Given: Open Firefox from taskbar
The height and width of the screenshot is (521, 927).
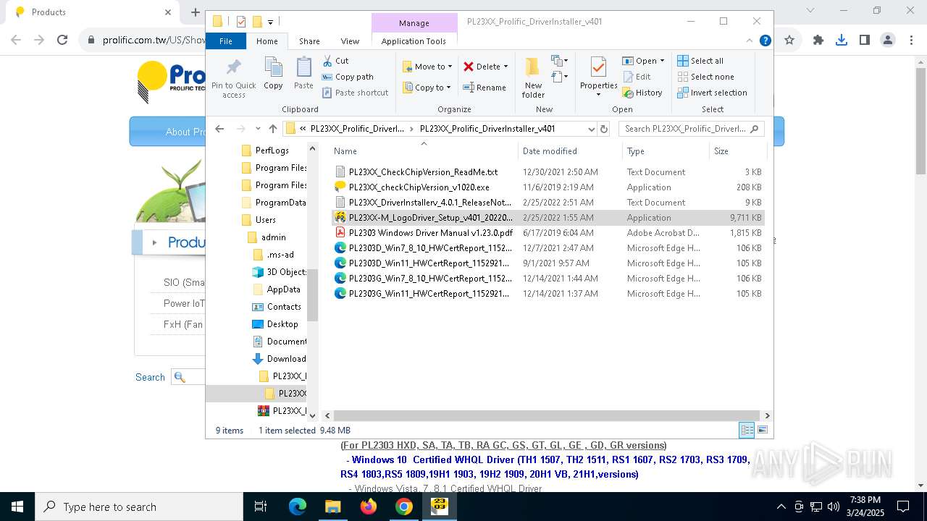Looking at the screenshot, I should coord(369,507).
